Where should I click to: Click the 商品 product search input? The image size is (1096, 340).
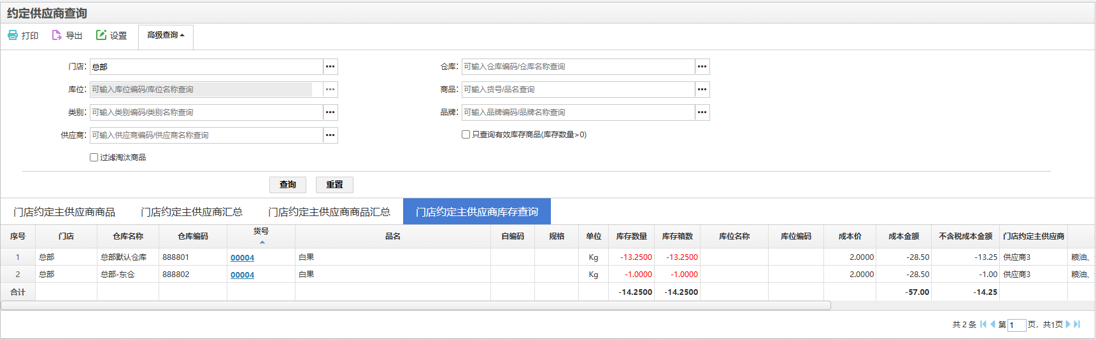(578, 90)
